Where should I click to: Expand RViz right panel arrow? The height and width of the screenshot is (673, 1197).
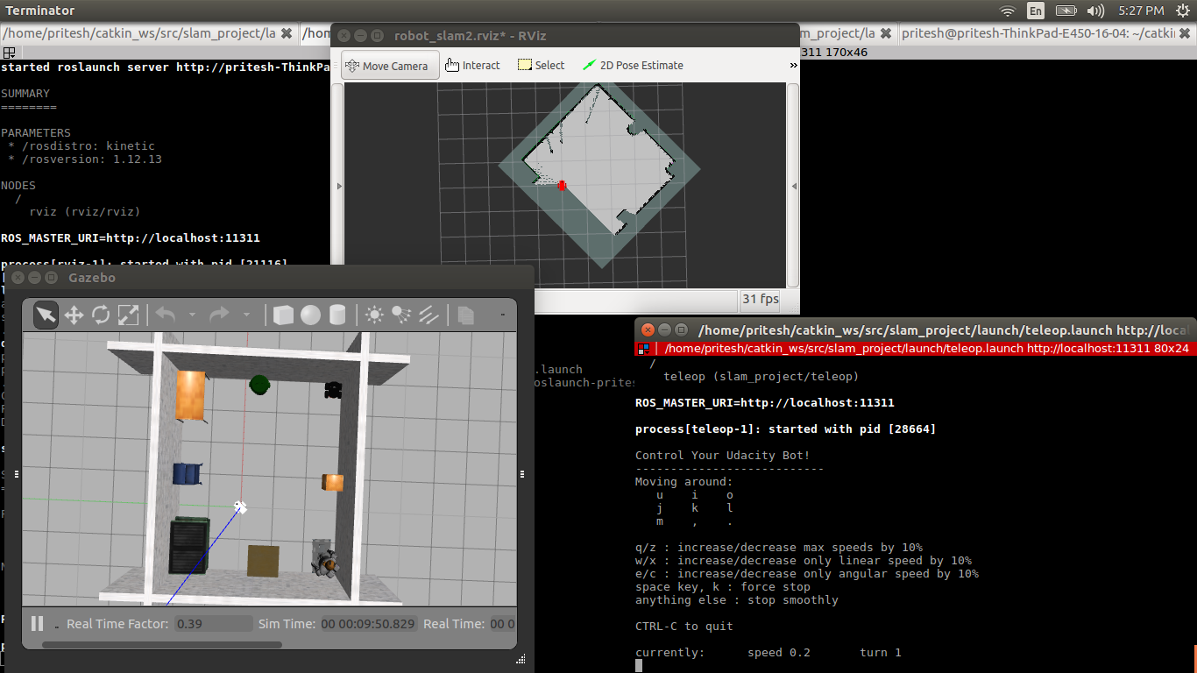(793, 186)
